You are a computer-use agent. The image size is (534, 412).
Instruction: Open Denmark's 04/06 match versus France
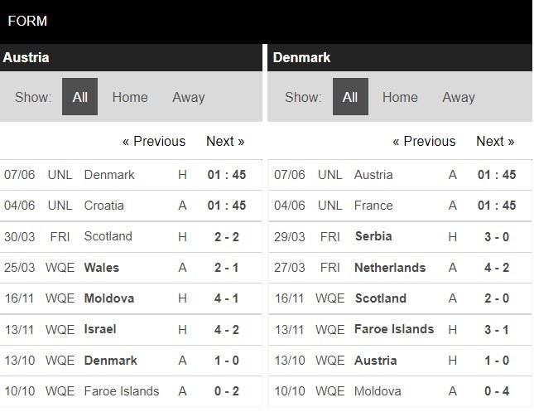pos(400,206)
